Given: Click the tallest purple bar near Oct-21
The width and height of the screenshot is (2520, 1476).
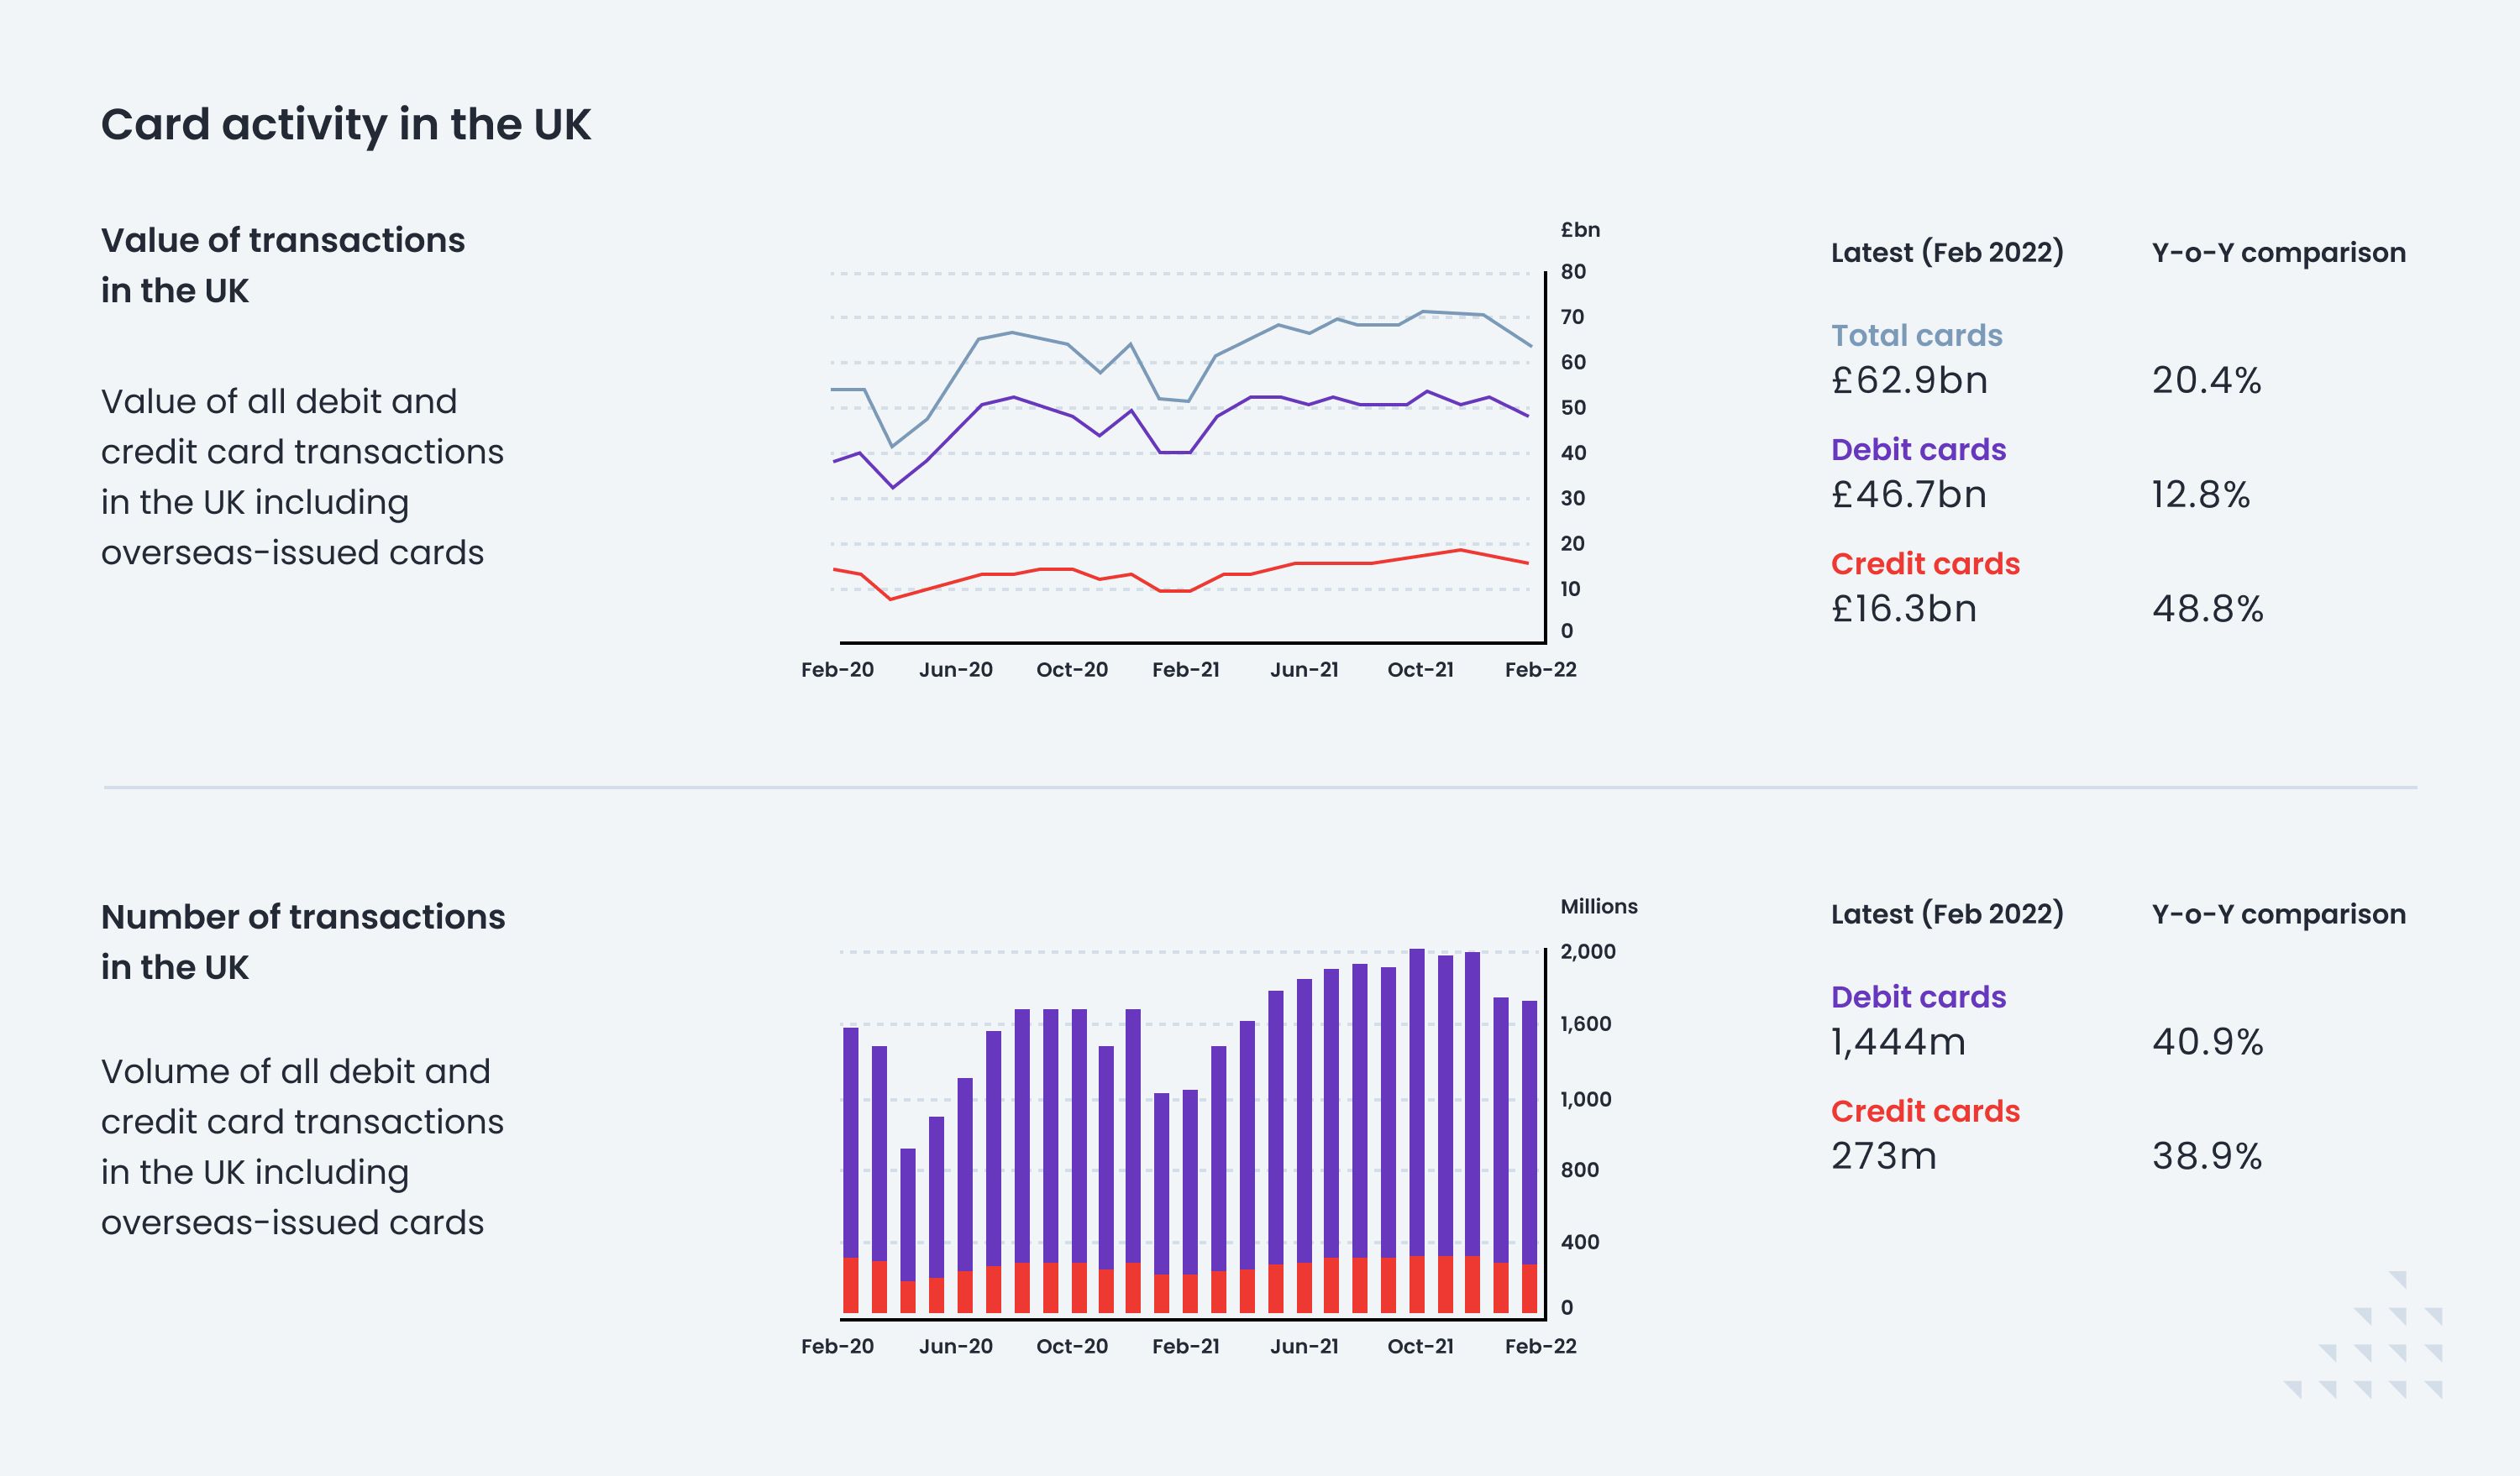Looking at the screenshot, I should (x=1417, y=1102).
